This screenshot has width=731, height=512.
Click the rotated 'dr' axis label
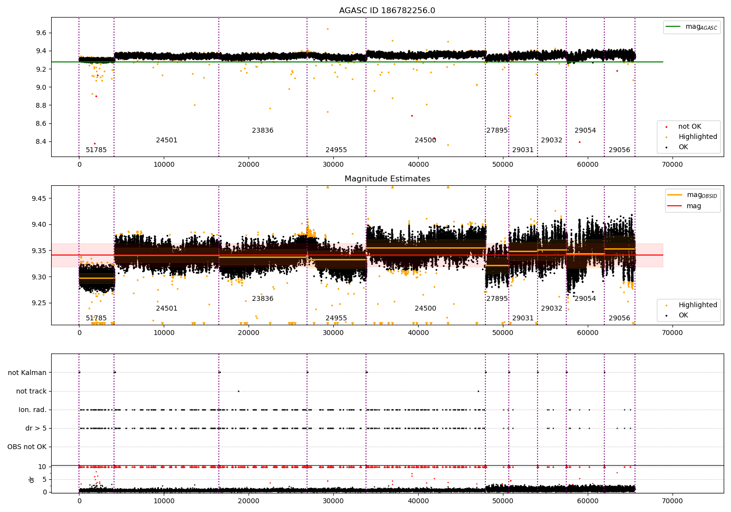(32, 479)
